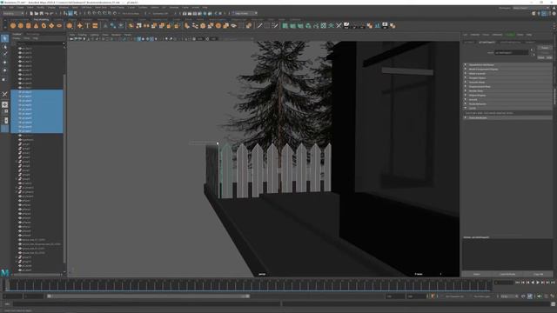Expand Displacement Map section
The image size is (557, 313).
508,87
